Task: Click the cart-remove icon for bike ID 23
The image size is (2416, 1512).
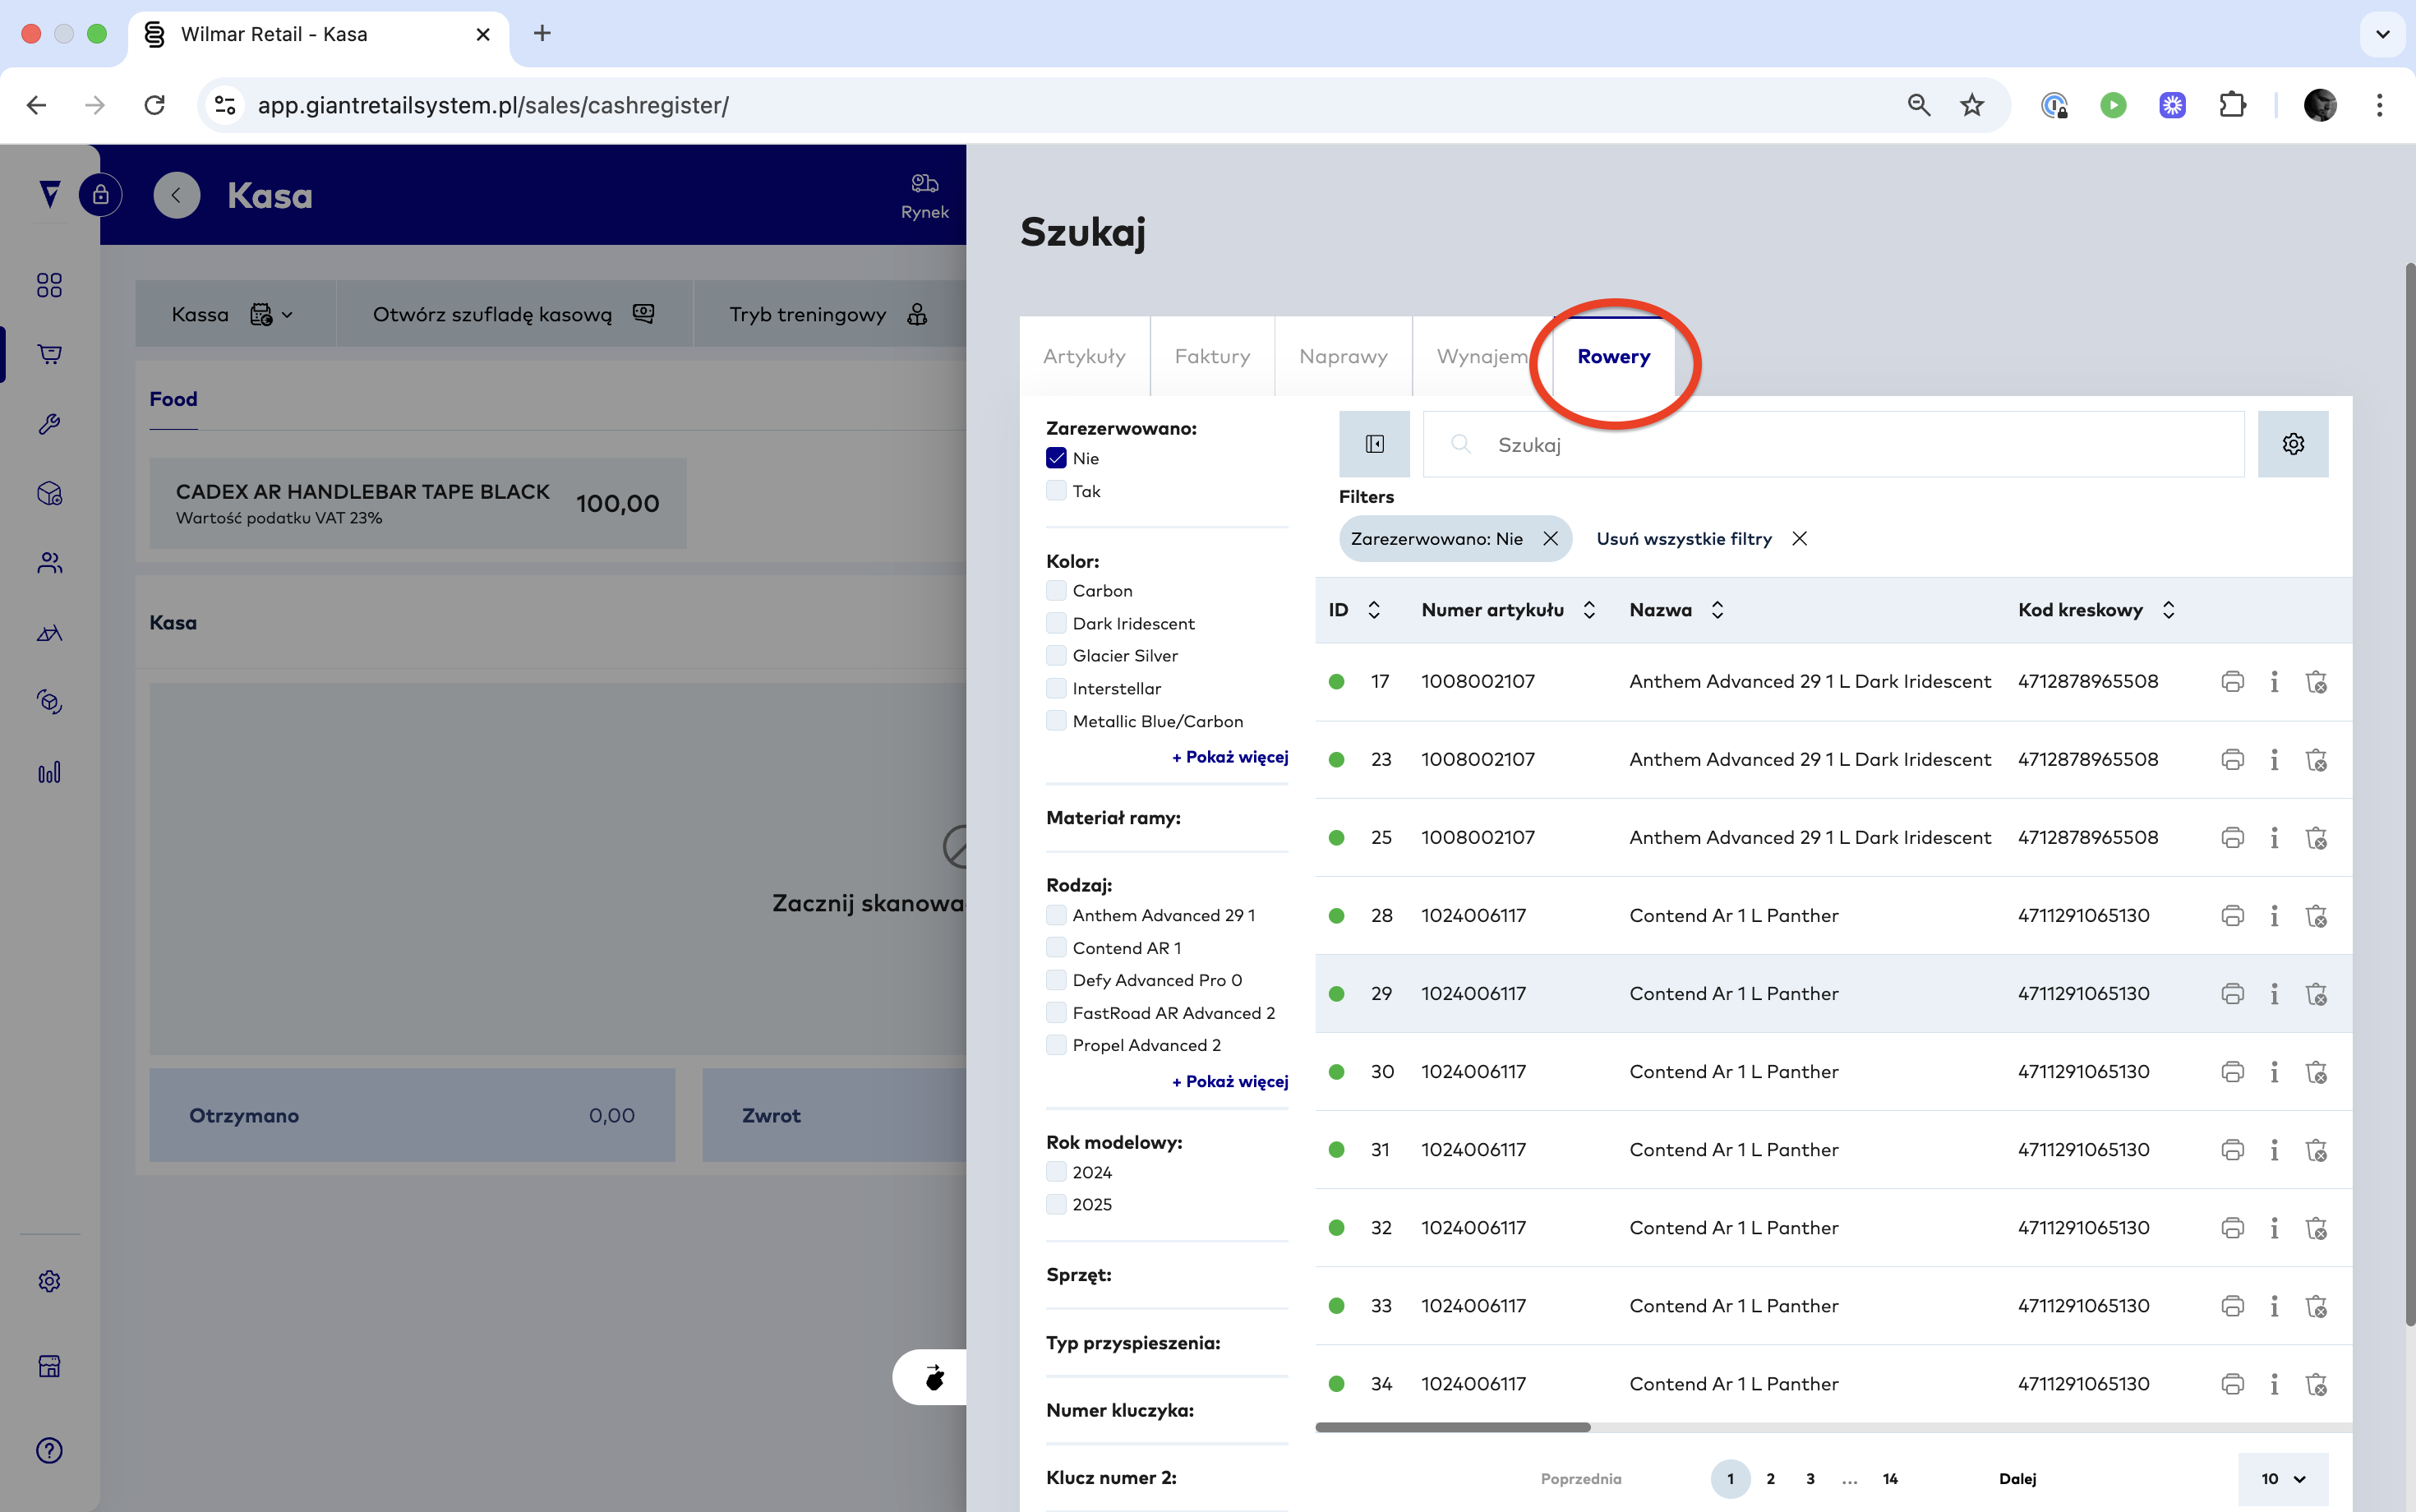Action: [2316, 760]
